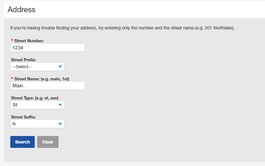This screenshot has width=265, height=166.
Task: Click the blue arrow on Street Prefix
Action: [60, 67]
